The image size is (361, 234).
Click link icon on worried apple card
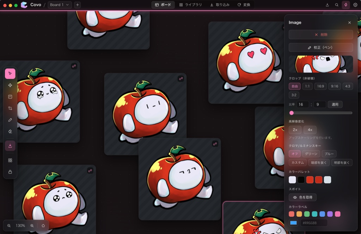90,171
